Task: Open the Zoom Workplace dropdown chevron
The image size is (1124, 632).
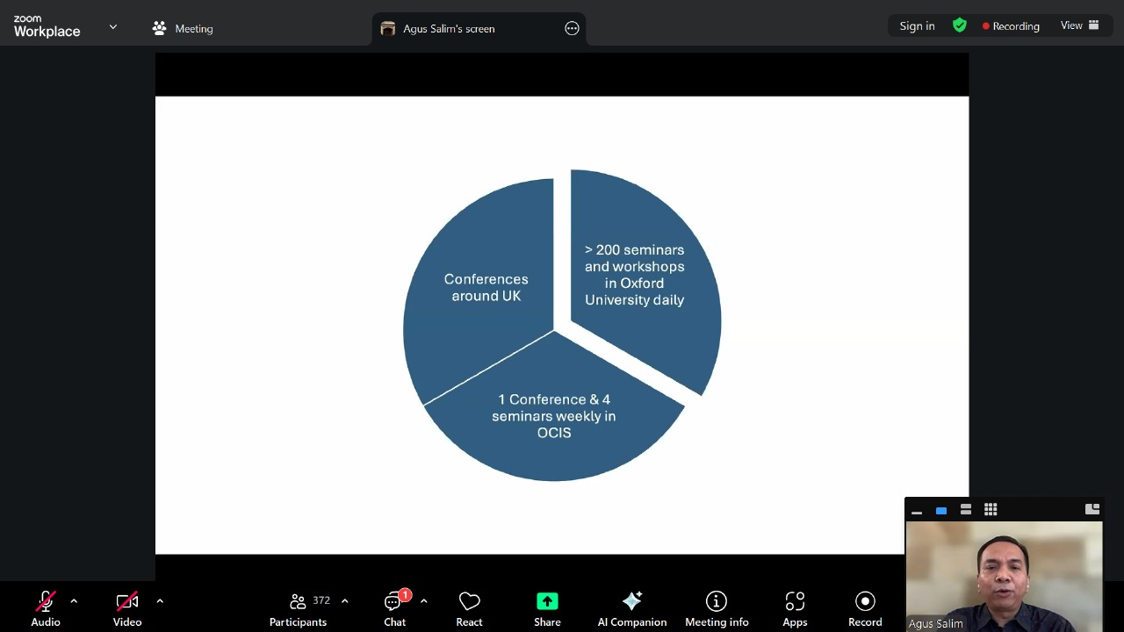Action: pos(113,27)
